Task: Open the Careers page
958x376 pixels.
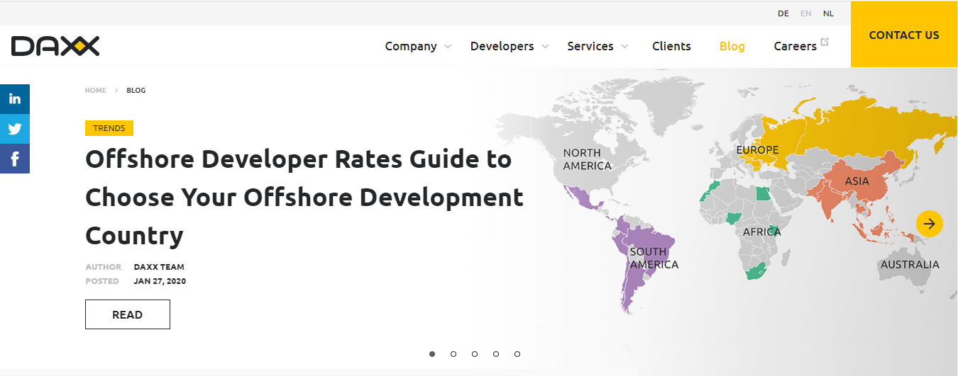Action: coord(795,46)
